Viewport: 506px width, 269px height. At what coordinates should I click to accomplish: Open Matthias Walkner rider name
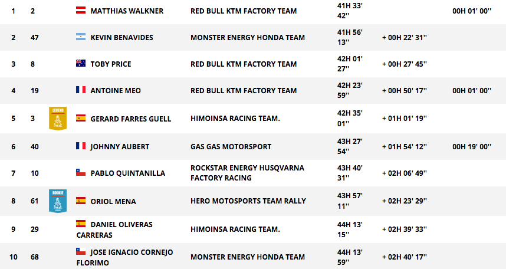(127, 11)
